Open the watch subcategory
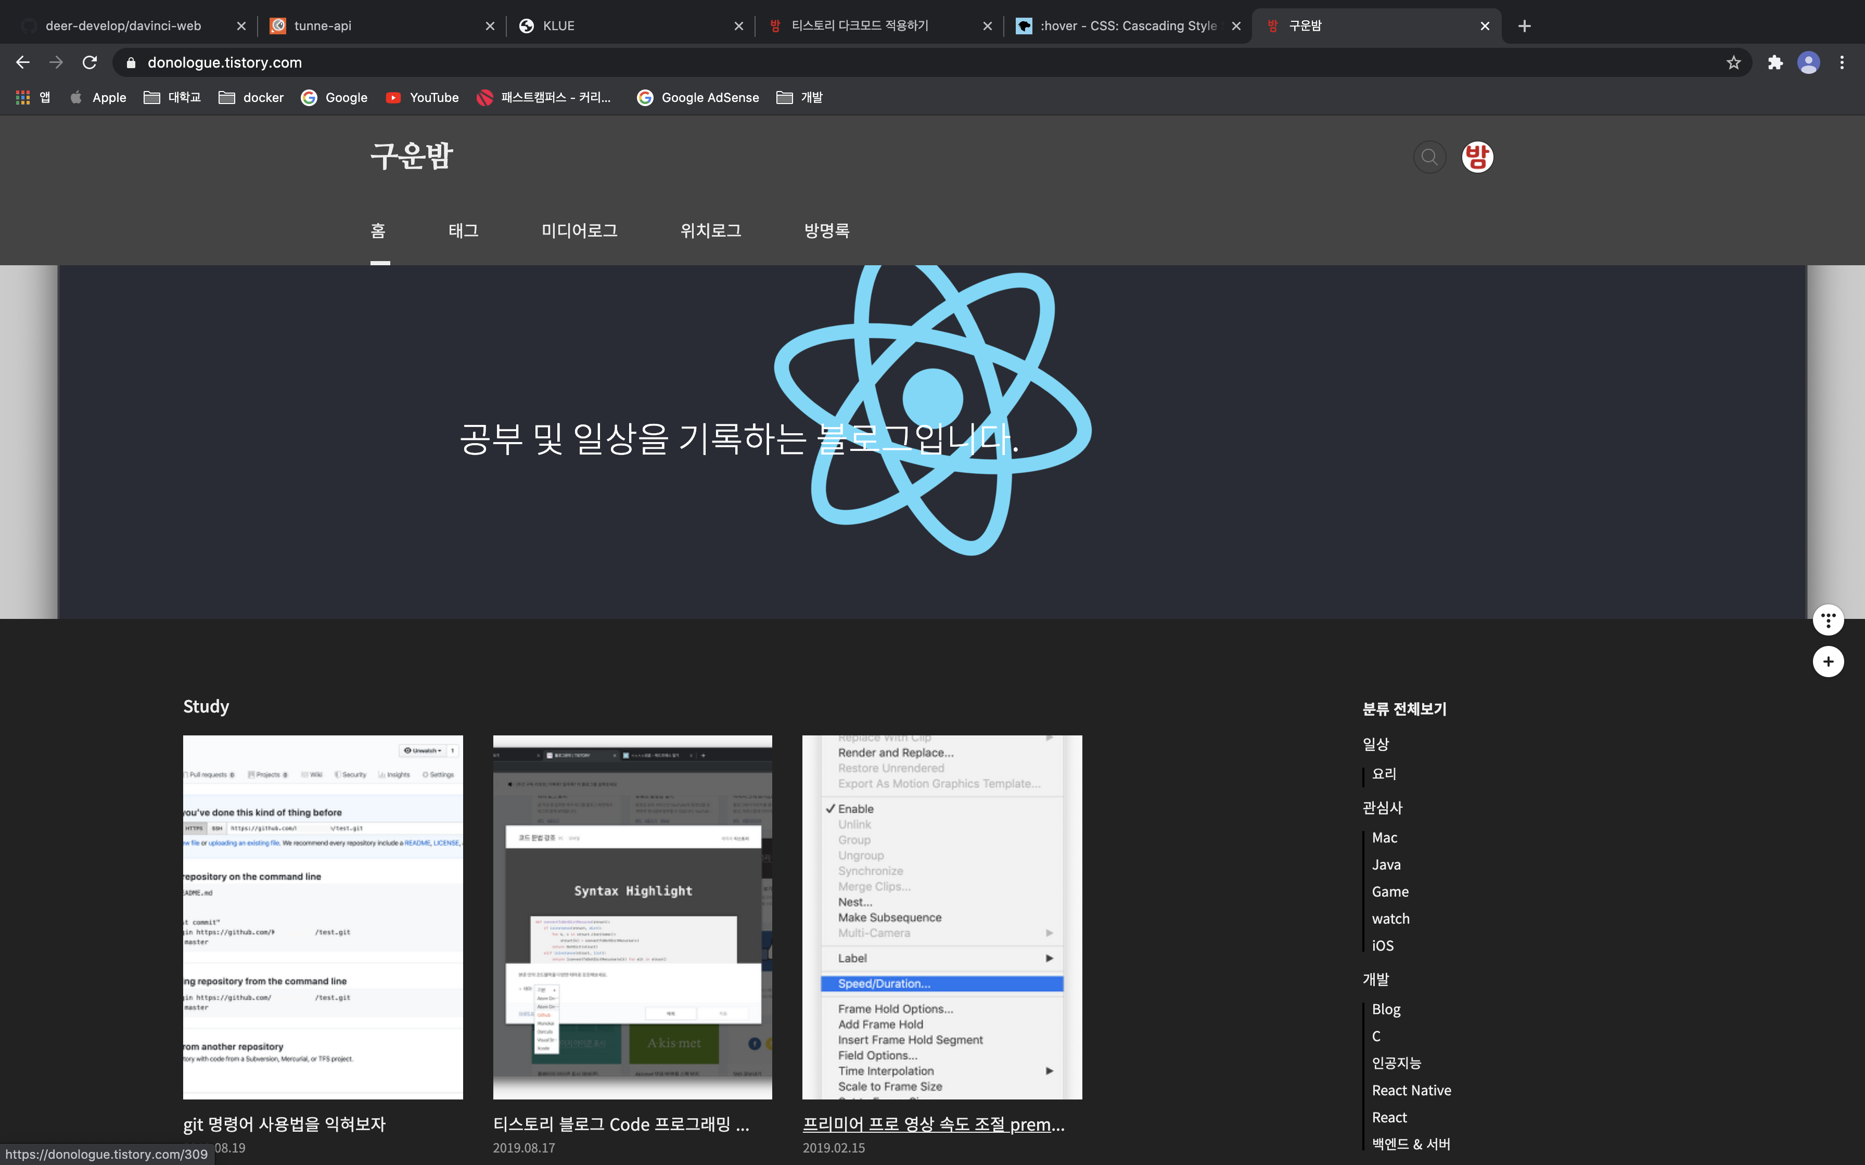 1390,918
